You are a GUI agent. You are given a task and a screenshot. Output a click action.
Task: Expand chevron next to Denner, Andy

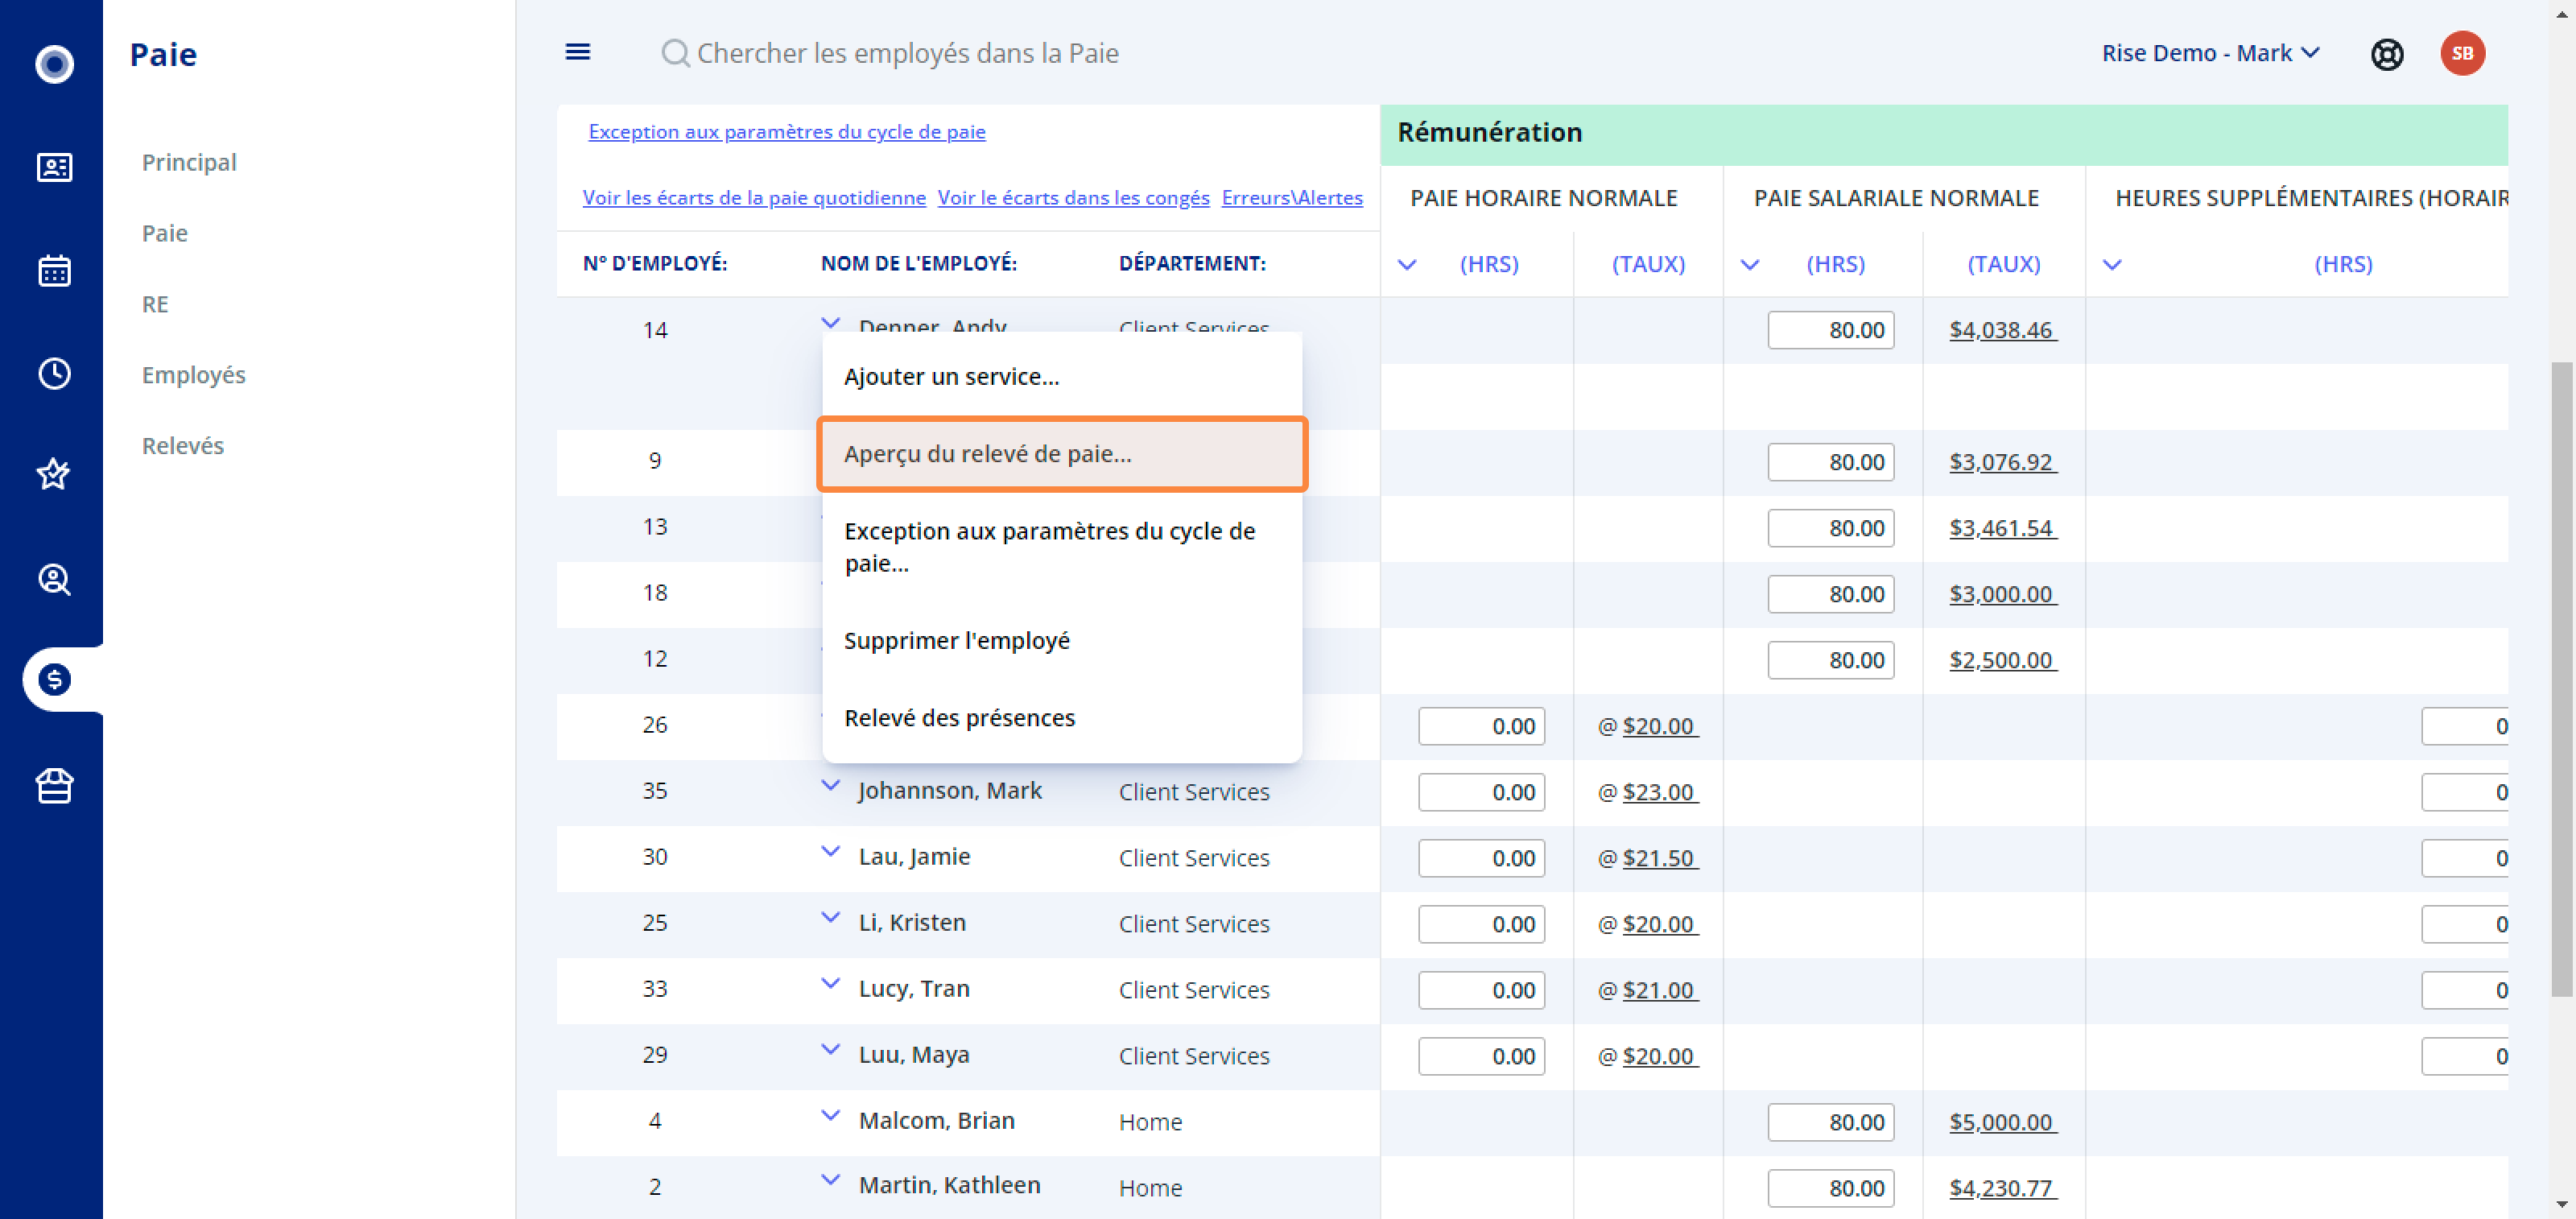pos(830,323)
